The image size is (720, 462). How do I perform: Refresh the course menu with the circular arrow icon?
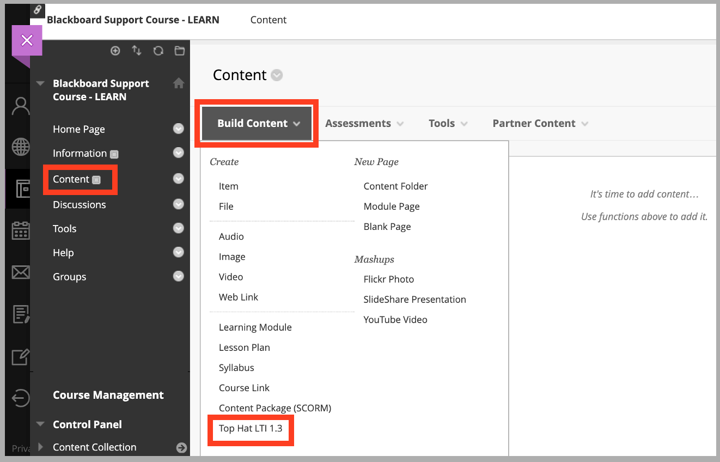[x=158, y=51]
